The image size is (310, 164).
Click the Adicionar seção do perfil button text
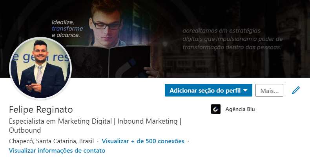tap(205, 91)
